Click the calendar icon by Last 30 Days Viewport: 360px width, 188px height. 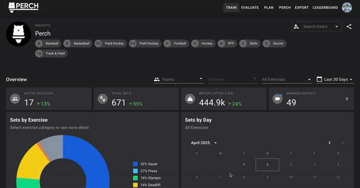click(x=319, y=79)
